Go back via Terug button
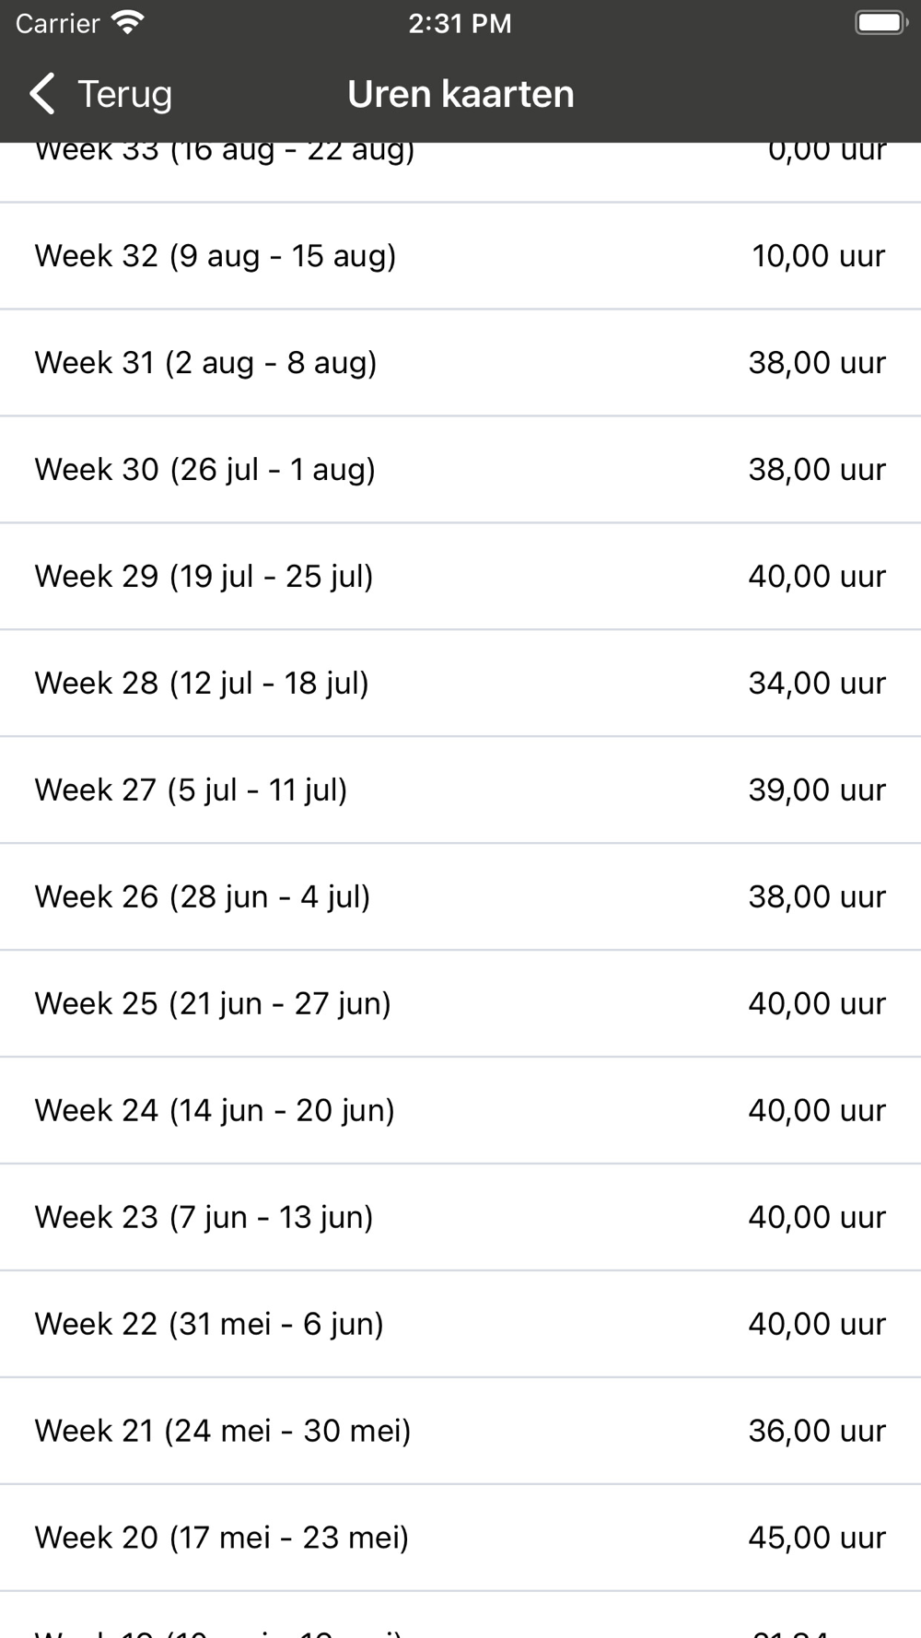Image resolution: width=921 pixels, height=1638 pixels. click(101, 94)
